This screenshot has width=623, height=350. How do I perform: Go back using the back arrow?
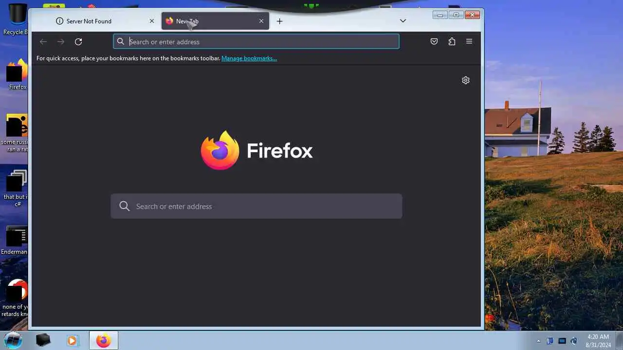43,42
